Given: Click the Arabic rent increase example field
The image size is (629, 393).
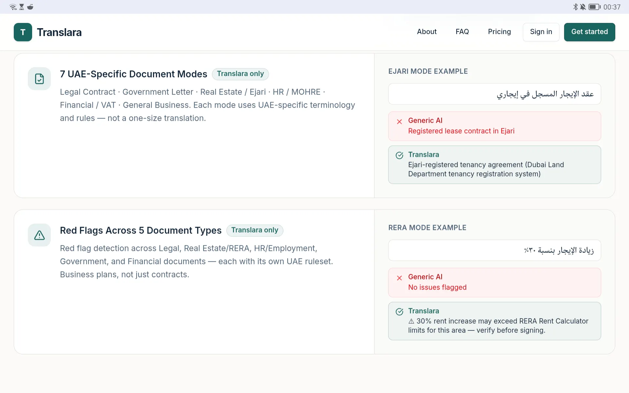Looking at the screenshot, I should click(494, 250).
